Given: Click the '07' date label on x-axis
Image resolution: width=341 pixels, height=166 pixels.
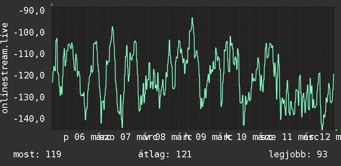Looking at the screenshot, I should pos(125,138).
